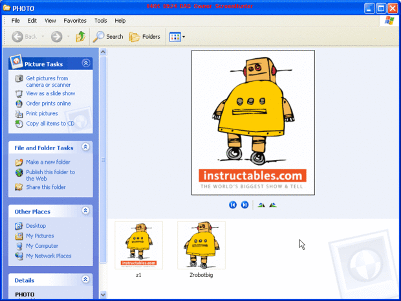Click the Picture Tasks header photo icon
Viewport: 401px width, 301px height.
point(16,61)
